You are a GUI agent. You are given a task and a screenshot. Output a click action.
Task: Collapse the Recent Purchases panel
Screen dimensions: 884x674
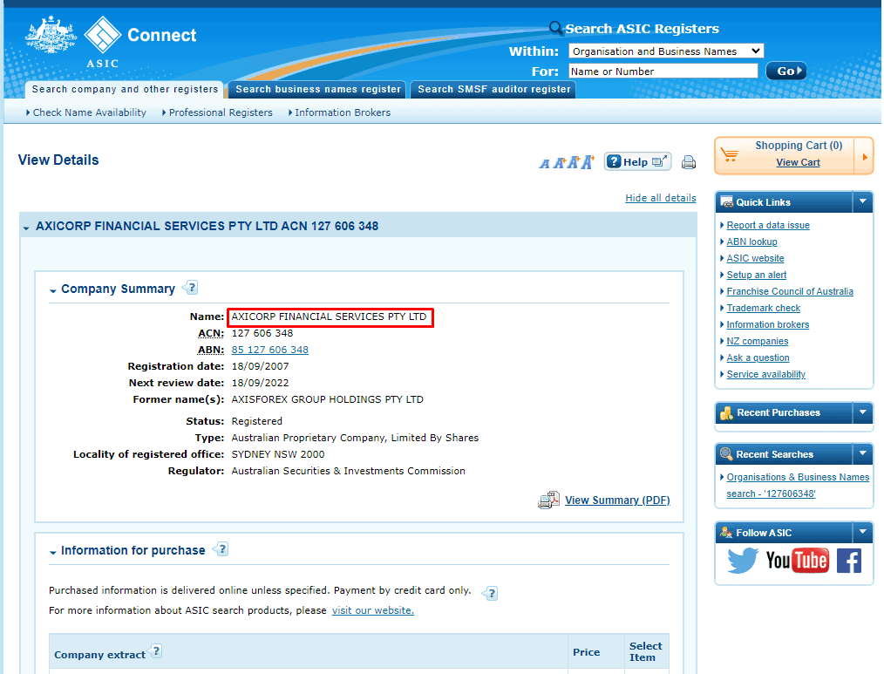(x=862, y=412)
